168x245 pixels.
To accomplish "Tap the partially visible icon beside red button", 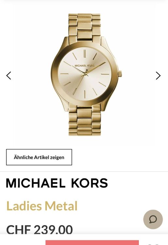I will click(x=154, y=244).
